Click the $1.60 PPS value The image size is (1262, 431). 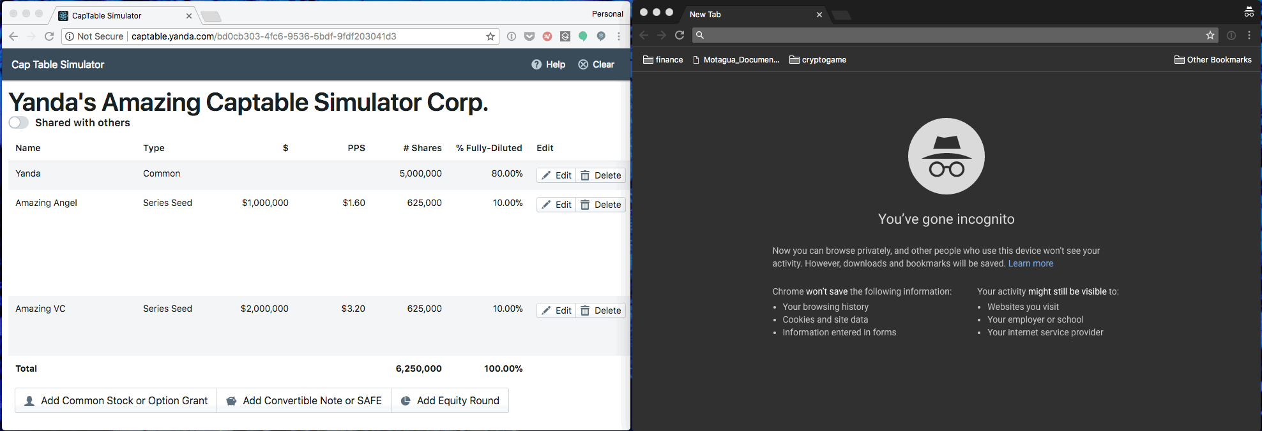354,203
